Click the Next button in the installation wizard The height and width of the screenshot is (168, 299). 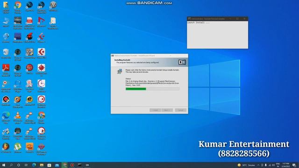(x=167, y=110)
